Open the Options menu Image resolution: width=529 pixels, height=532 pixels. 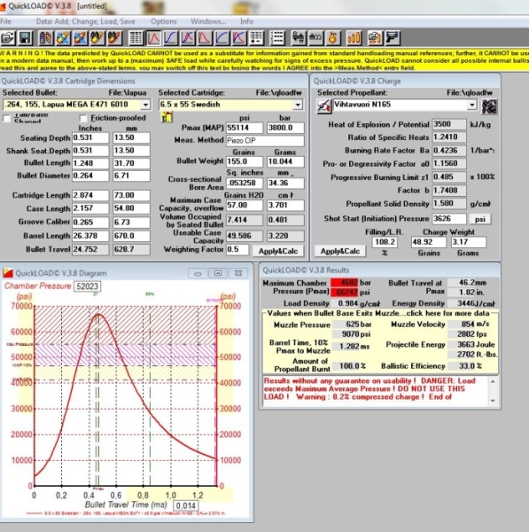tap(164, 21)
